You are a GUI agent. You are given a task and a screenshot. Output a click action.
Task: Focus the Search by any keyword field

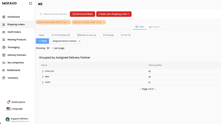[53, 14]
